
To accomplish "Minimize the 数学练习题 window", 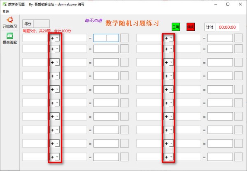I will [x=216, y=4].
